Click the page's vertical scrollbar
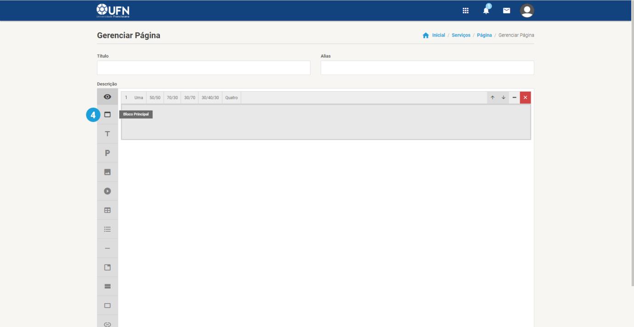The height and width of the screenshot is (327, 634). click(x=632, y=142)
